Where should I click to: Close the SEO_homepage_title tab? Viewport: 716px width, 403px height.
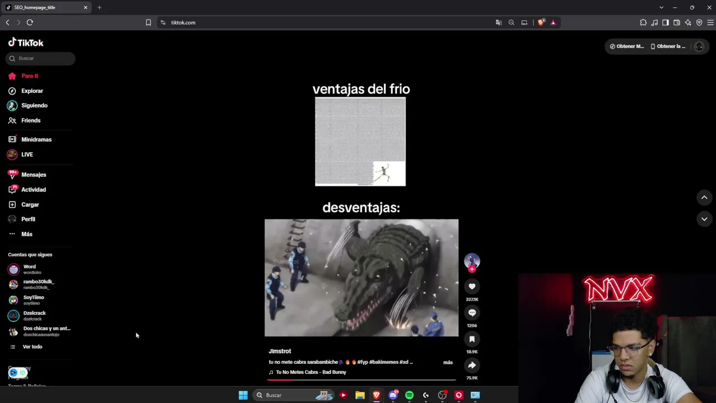point(86,7)
